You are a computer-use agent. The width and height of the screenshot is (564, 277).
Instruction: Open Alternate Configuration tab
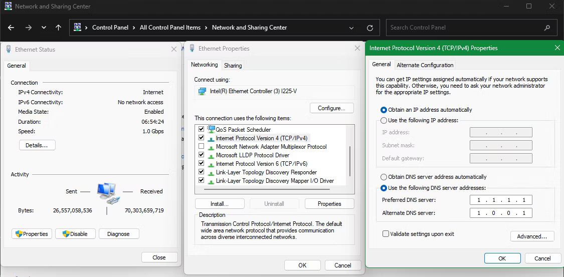tap(425, 65)
